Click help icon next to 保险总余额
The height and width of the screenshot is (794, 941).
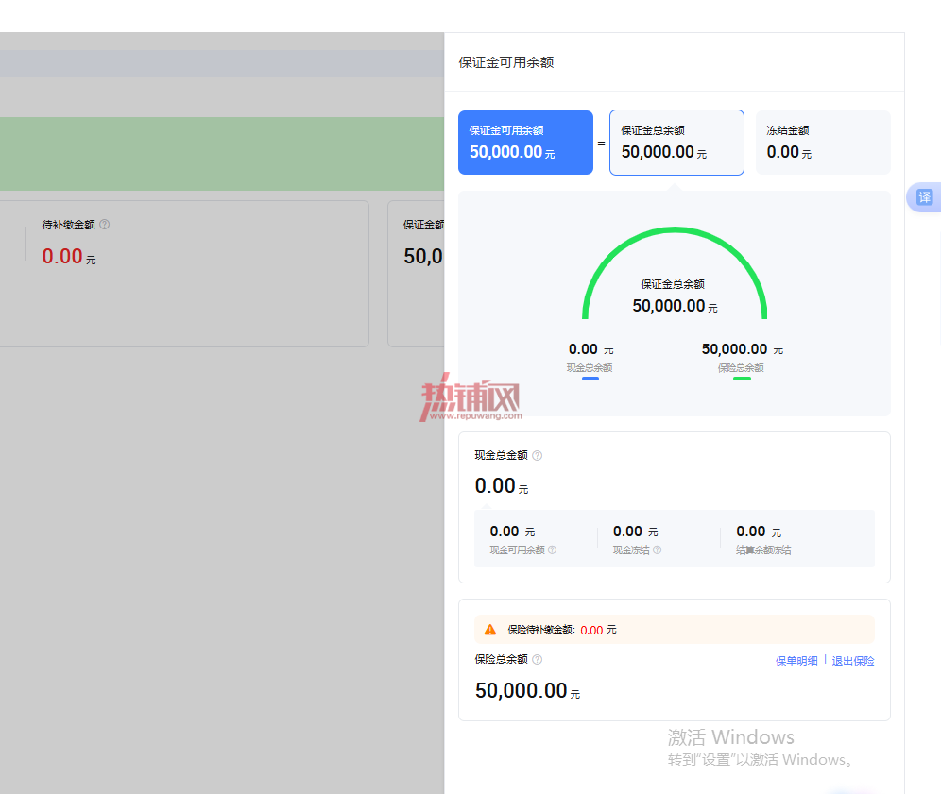[x=538, y=659]
